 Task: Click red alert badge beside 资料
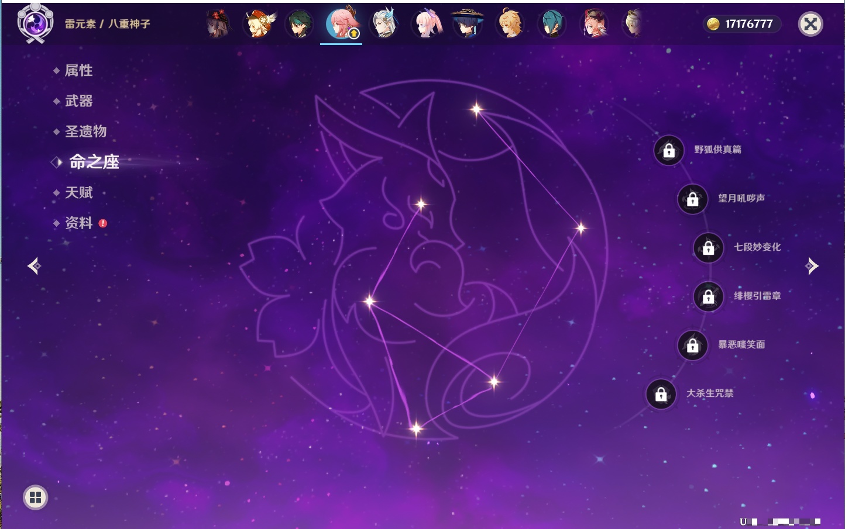[103, 223]
